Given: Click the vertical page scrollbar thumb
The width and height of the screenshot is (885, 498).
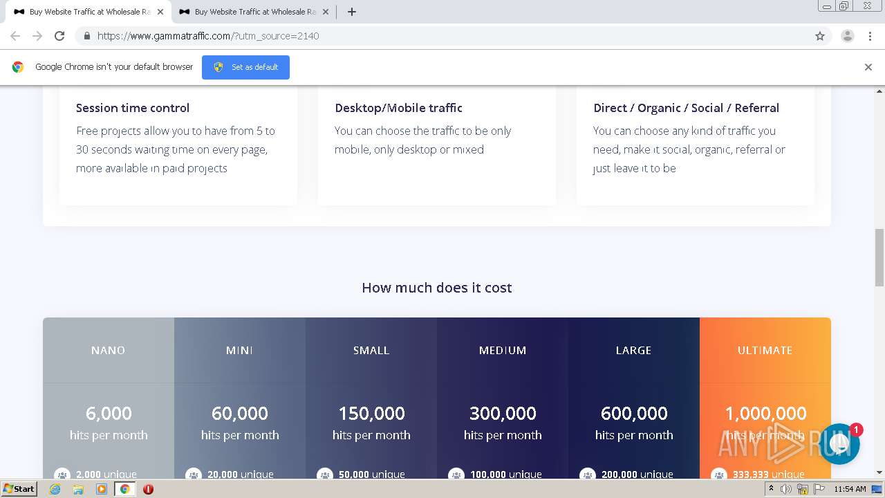Looking at the screenshot, I should (x=879, y=257).
